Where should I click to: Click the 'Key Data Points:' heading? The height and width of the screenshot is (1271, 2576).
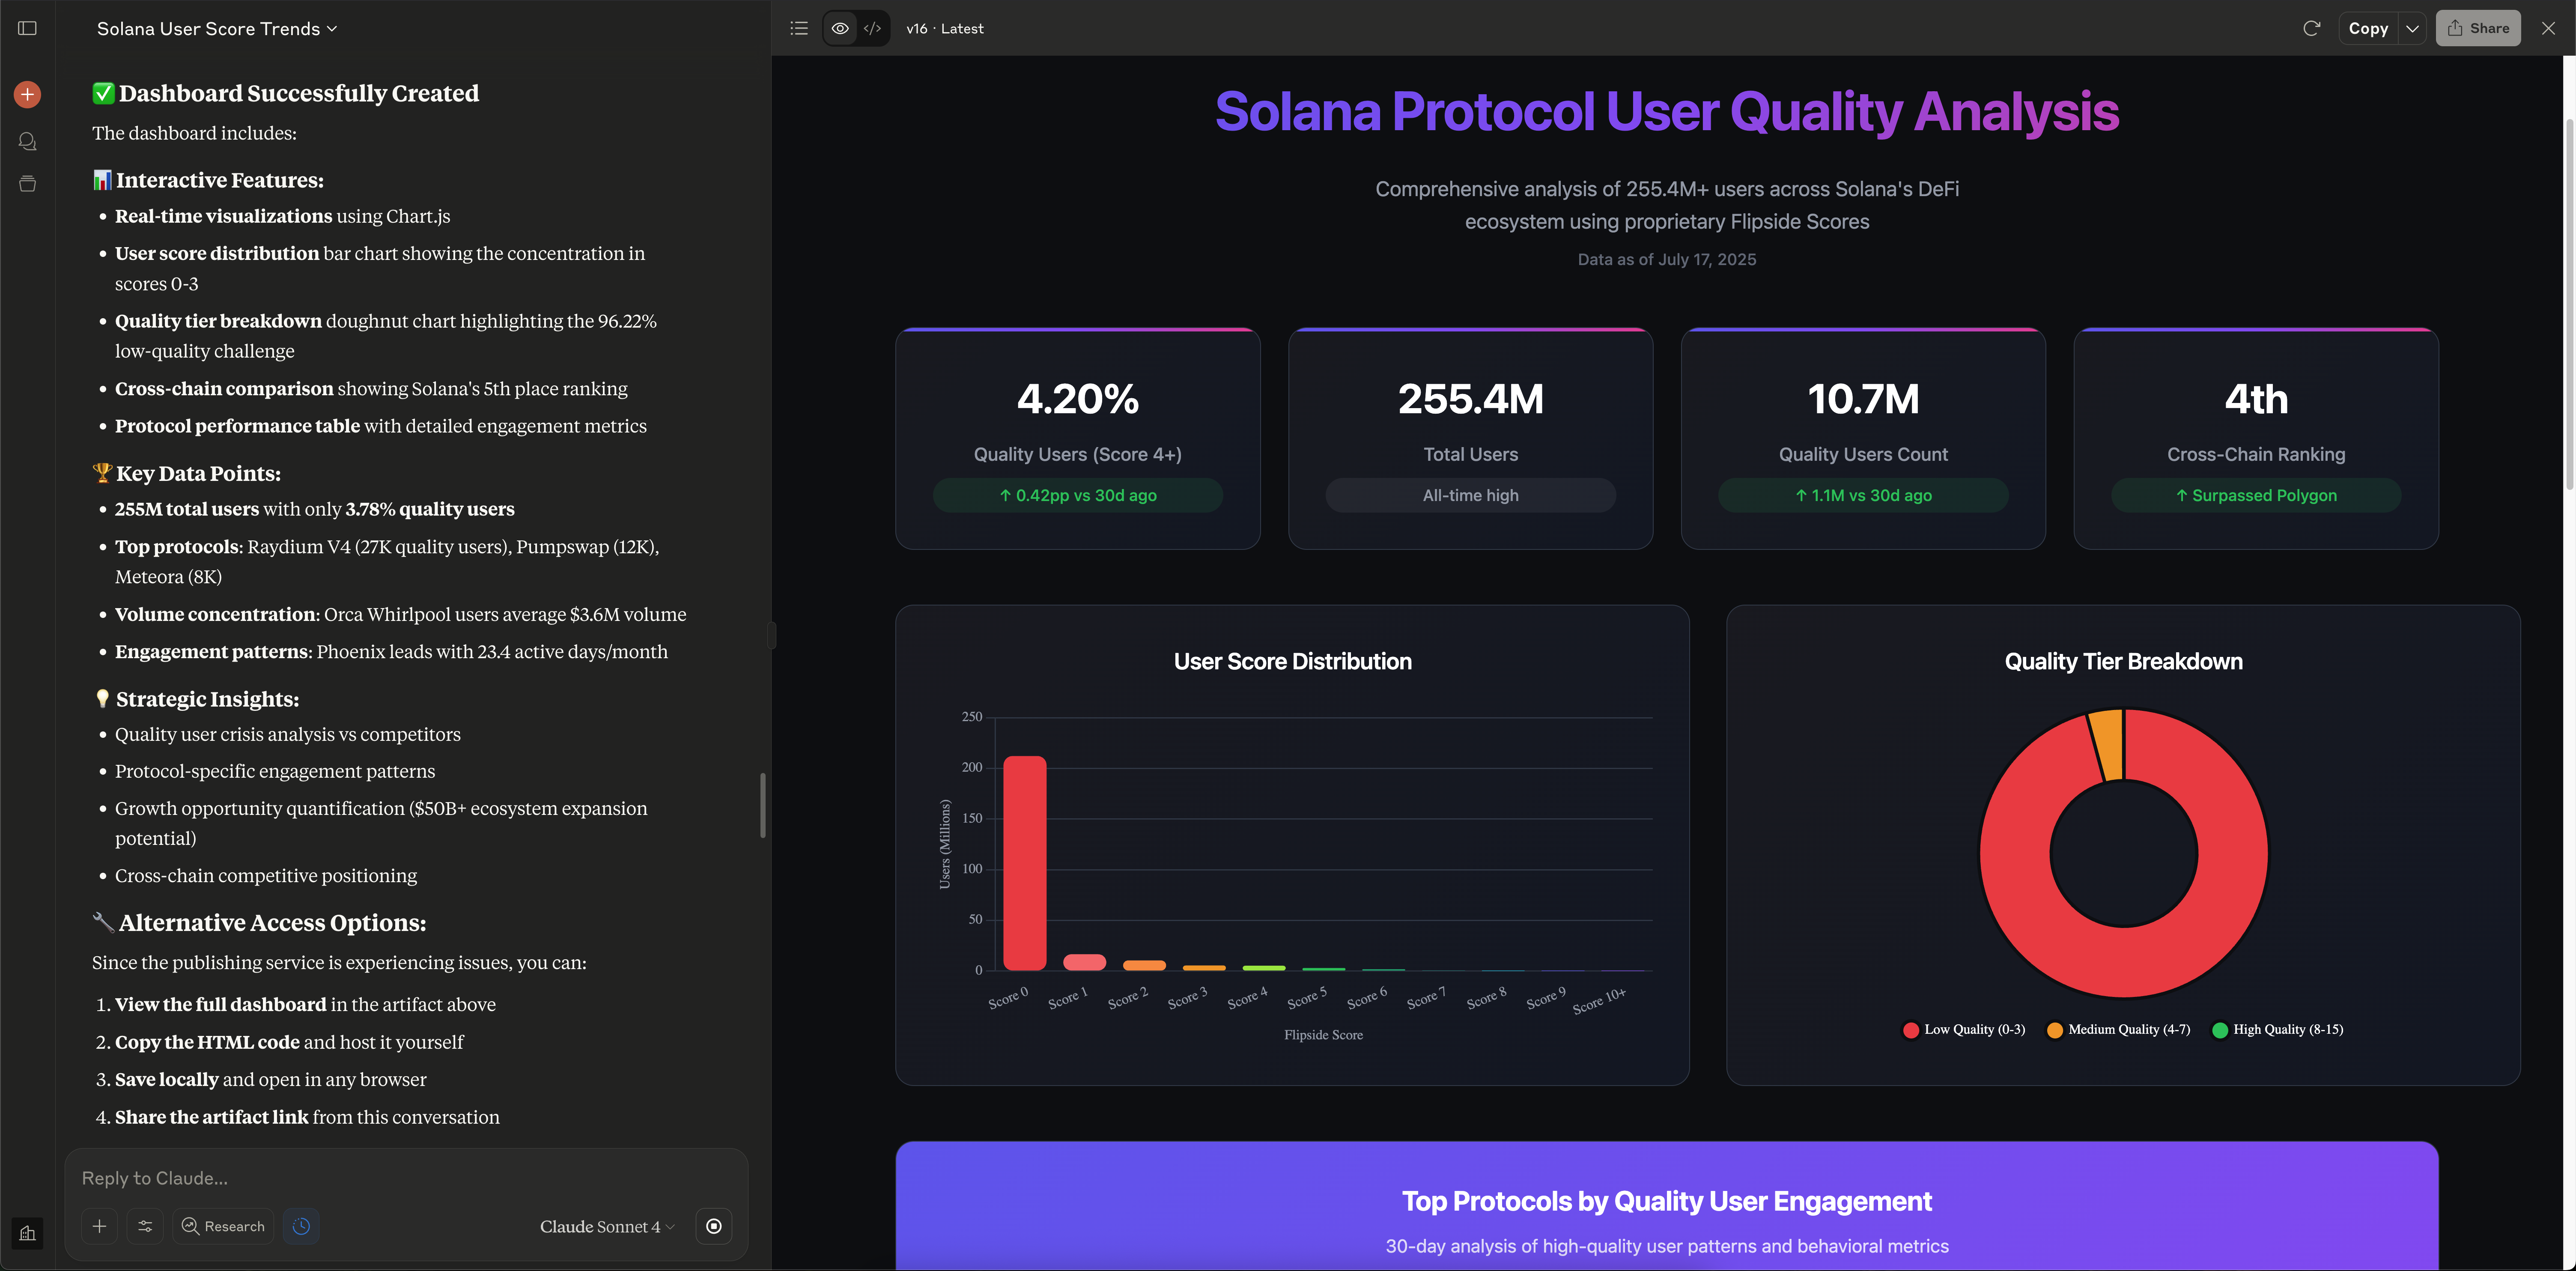(x=198, y=473)
